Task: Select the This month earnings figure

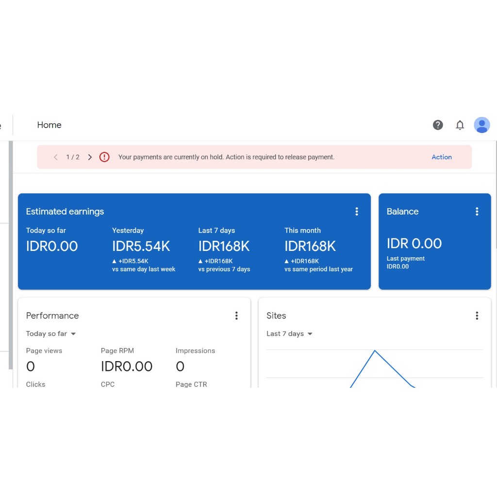Action: pyautogui.click(x=310, y=246)
